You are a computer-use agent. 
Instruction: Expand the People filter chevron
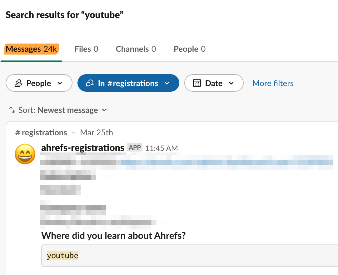click(x=60, y=83)
